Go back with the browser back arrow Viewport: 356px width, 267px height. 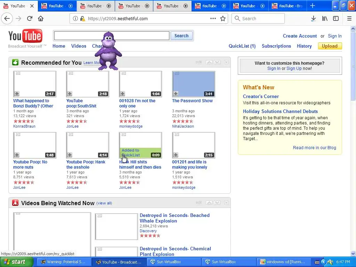pyautogui.click(x=7, y=18)
